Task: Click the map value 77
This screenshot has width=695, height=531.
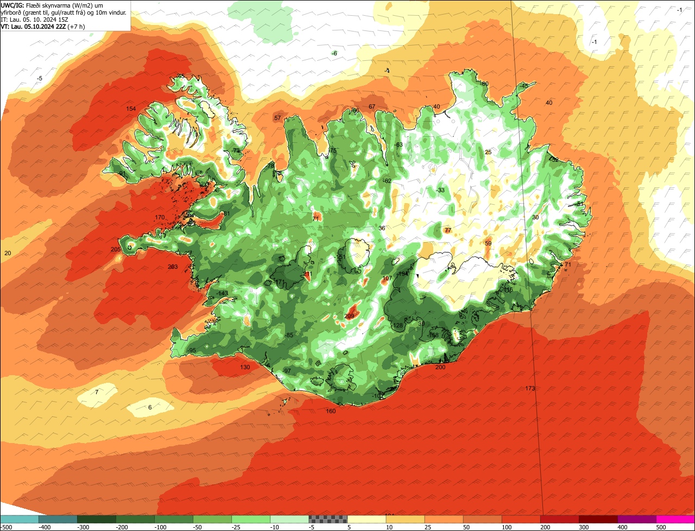Action: pos(448,231)
